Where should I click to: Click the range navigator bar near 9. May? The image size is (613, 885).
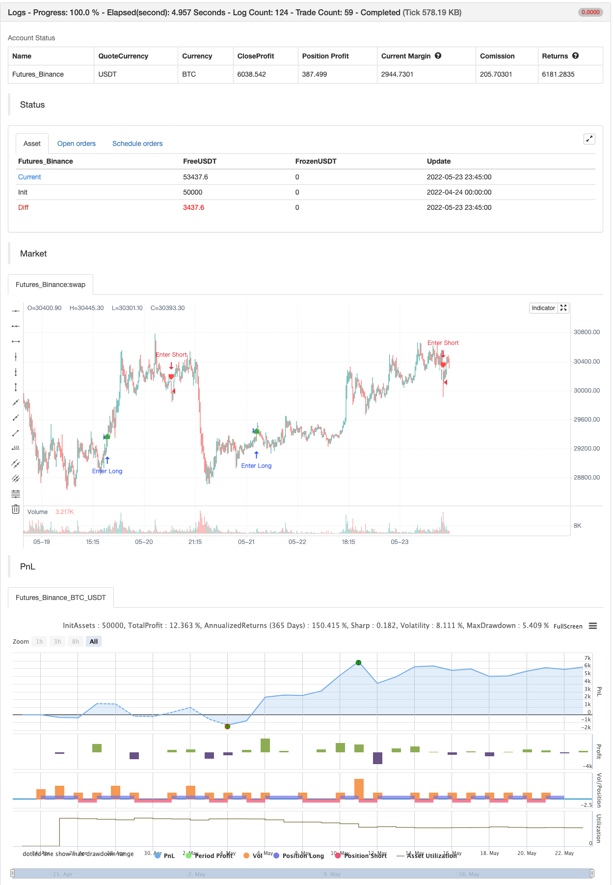click(333, 874)
